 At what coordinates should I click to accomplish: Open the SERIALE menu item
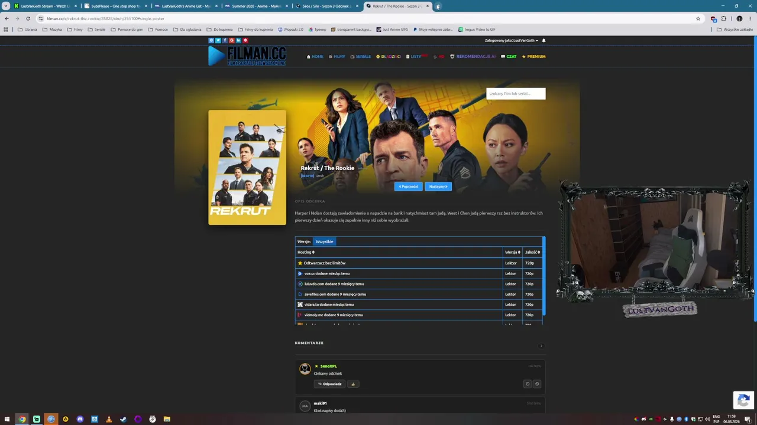[361, 57]
